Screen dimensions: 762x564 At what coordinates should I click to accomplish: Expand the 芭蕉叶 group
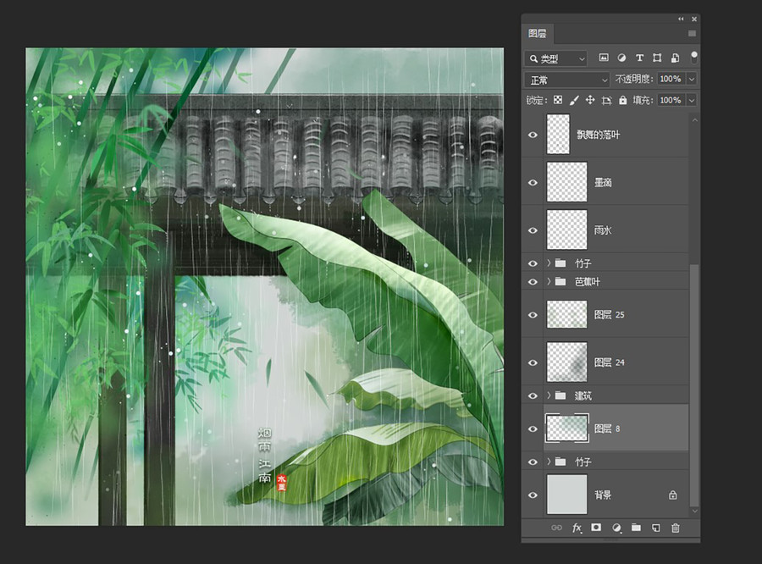pyautogui.click(x=549, y=281)
